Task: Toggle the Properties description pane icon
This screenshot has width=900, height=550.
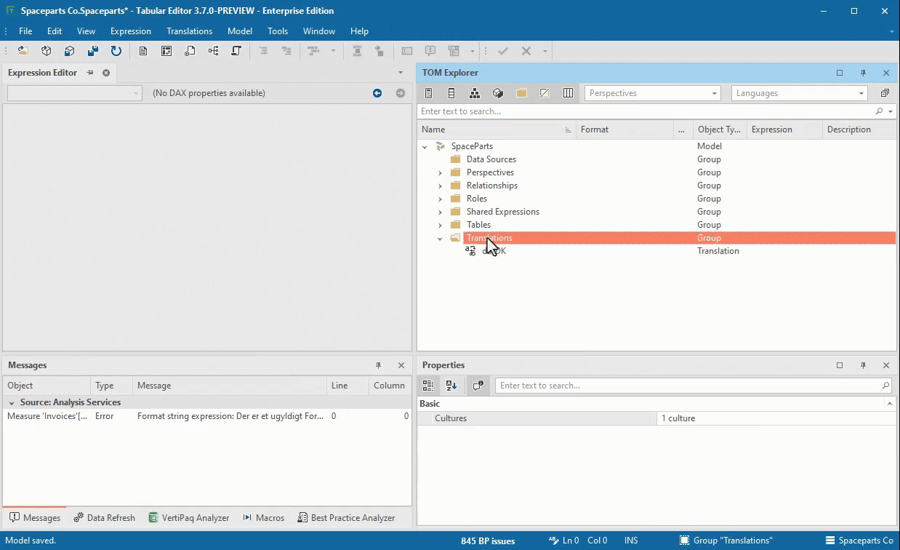Action: pos(478,386)
